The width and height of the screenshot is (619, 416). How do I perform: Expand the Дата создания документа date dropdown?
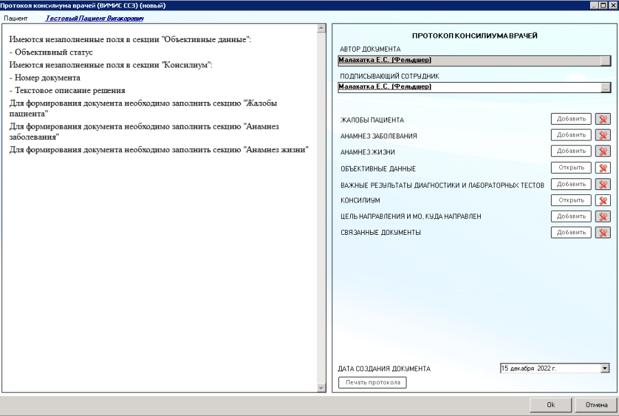click(x=605, y=368)
